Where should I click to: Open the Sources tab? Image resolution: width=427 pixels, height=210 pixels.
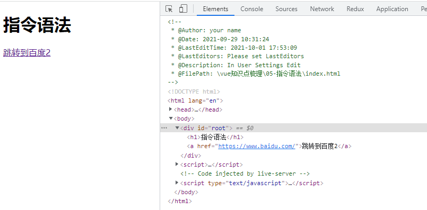(286, 9)
